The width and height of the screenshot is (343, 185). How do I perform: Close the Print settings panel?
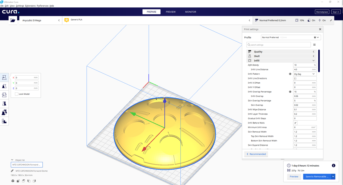pos(320,29)
